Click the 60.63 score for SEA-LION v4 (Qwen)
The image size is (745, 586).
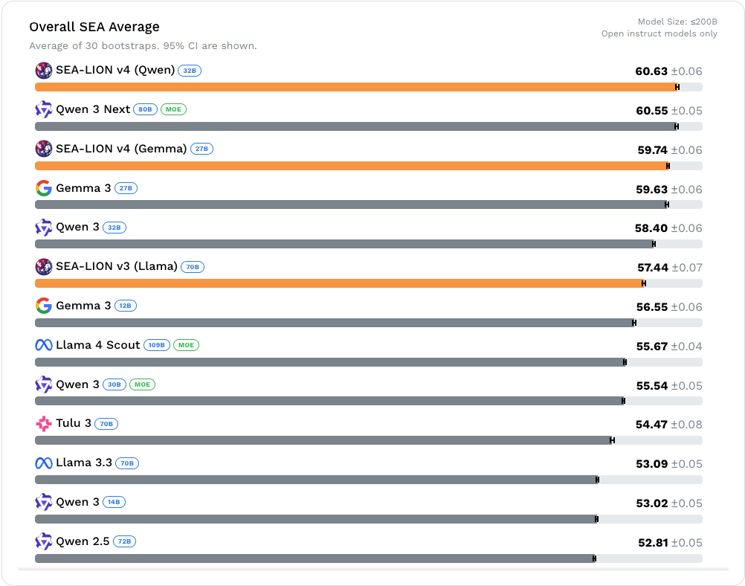point(651,71)
